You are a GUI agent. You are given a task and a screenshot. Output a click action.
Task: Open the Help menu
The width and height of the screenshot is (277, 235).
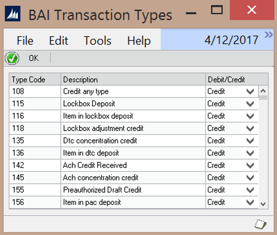(139, 41)
